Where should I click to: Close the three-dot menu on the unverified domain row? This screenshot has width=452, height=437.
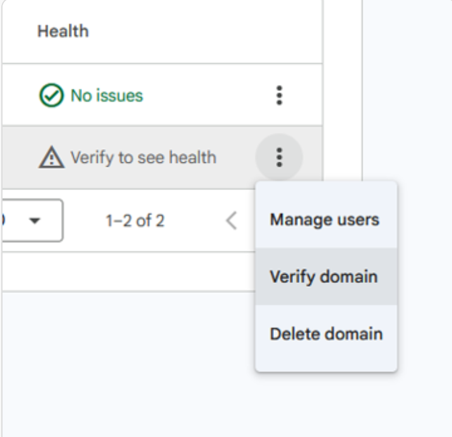tap(278, 157)
